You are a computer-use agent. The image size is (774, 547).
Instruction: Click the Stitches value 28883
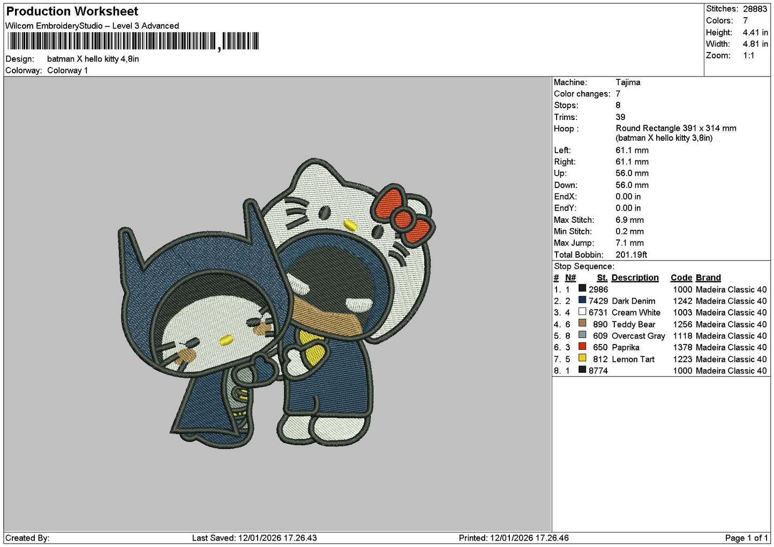point(755,9)
